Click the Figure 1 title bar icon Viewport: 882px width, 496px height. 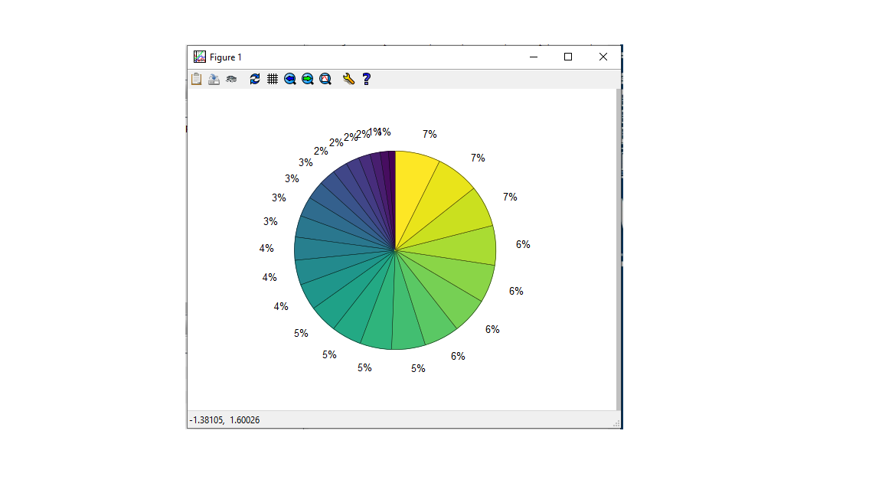[200, 57]
